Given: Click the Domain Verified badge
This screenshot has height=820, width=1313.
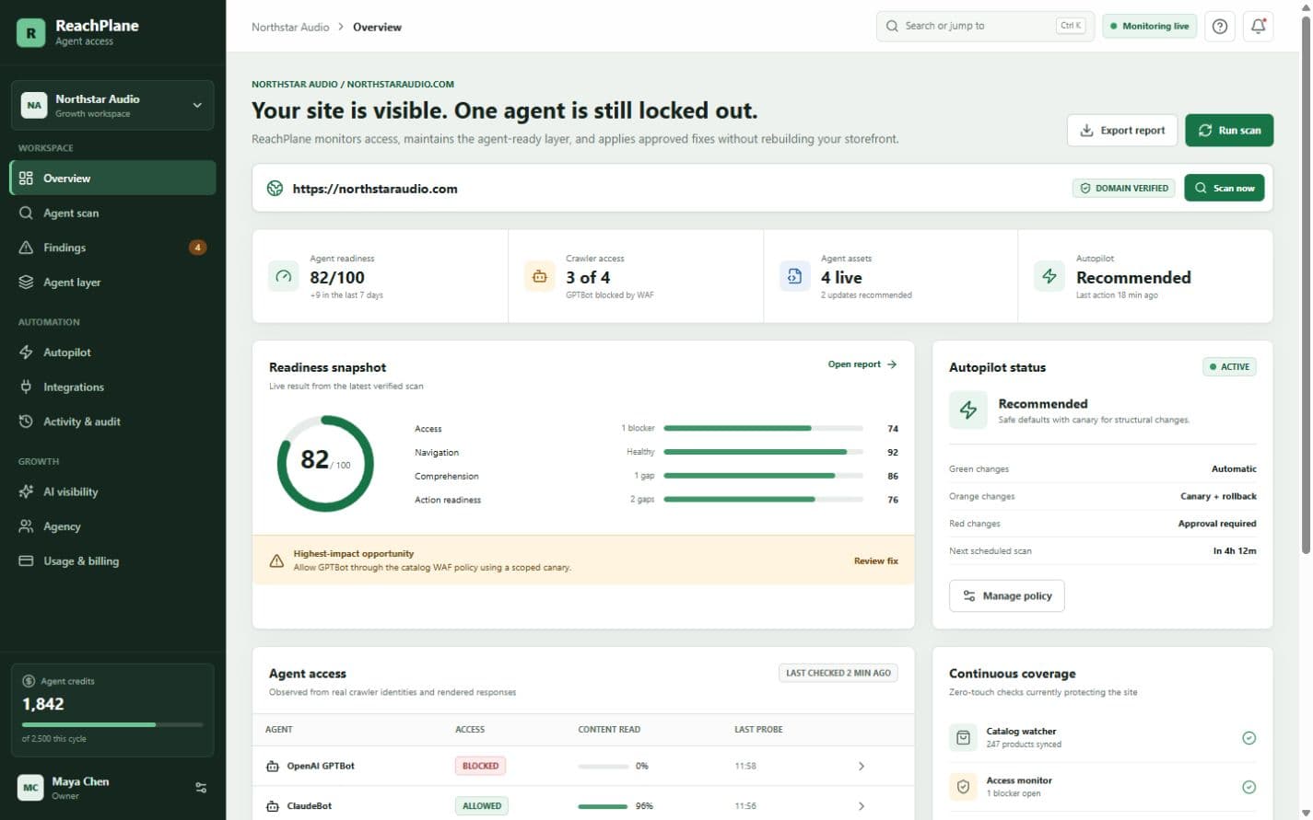Looking at the screenshot, I should 1123,189.
